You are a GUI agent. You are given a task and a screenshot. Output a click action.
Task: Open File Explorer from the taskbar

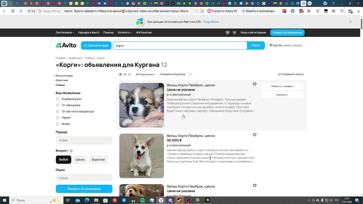96,200
